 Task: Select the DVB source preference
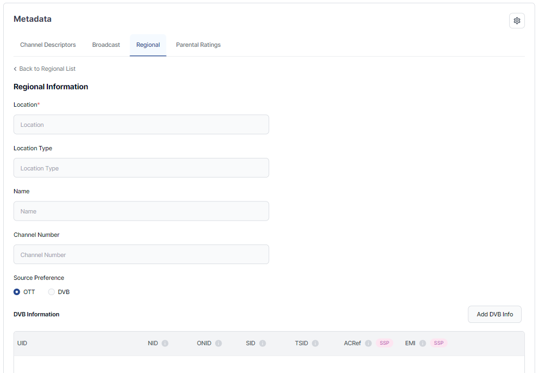click(52, 292)
